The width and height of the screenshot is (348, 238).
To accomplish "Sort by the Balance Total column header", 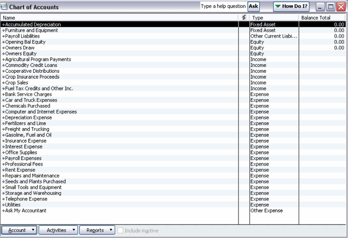I will point(322,18).
